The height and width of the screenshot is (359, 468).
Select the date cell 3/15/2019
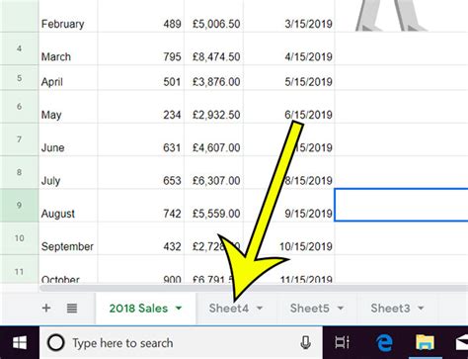tap(289, 16)
